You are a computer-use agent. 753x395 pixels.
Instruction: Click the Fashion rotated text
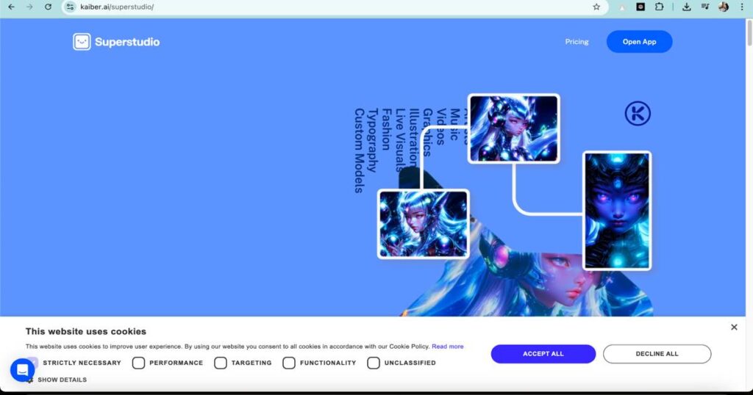pyautogui.click(x=387, y=129)
